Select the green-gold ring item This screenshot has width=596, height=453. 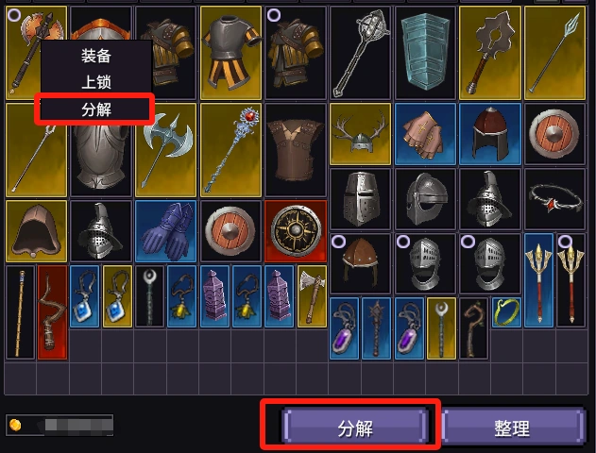tap(506, 312)
